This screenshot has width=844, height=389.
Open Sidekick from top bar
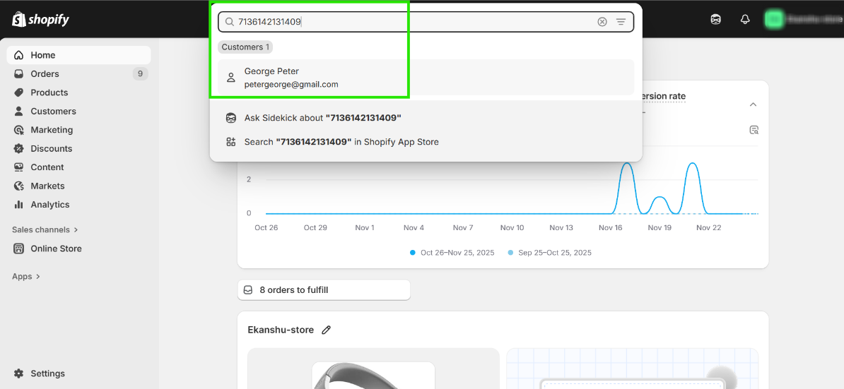[x=715, y=20]
